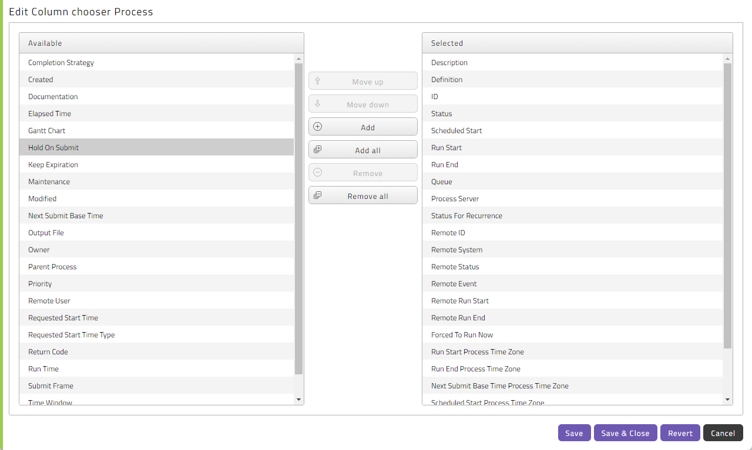Click the Remove all button
Viewport: 752px width, 450px height.
click(362, 196)
